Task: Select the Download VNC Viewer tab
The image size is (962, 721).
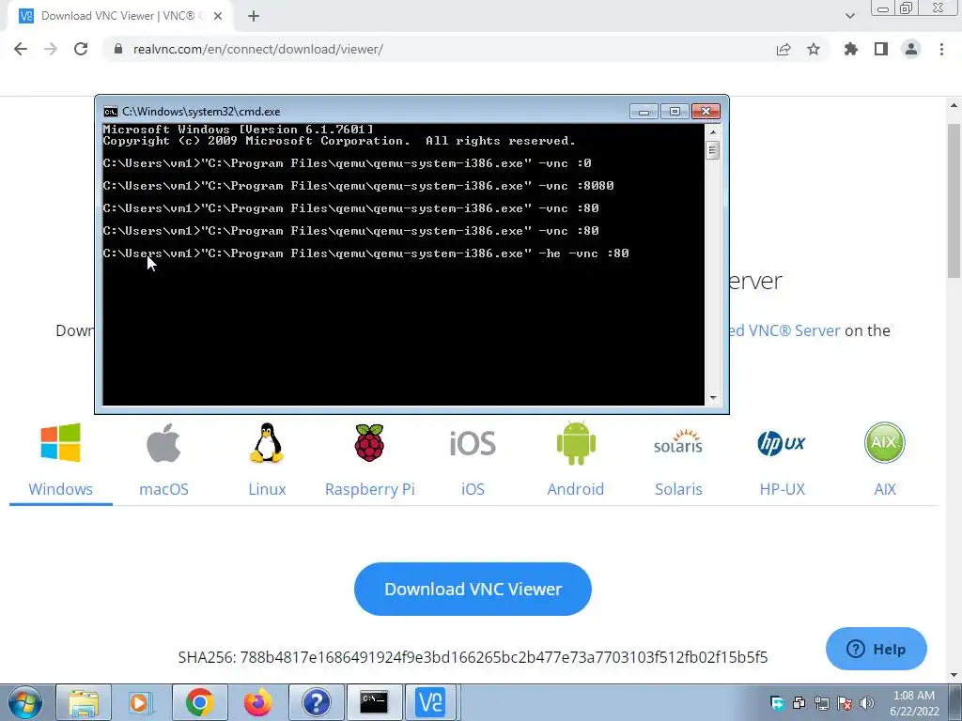Action: pos(120,16)
